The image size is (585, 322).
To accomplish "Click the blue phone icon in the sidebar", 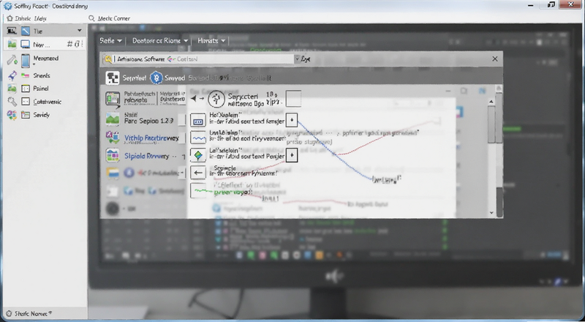I will (x=26, y=61).
